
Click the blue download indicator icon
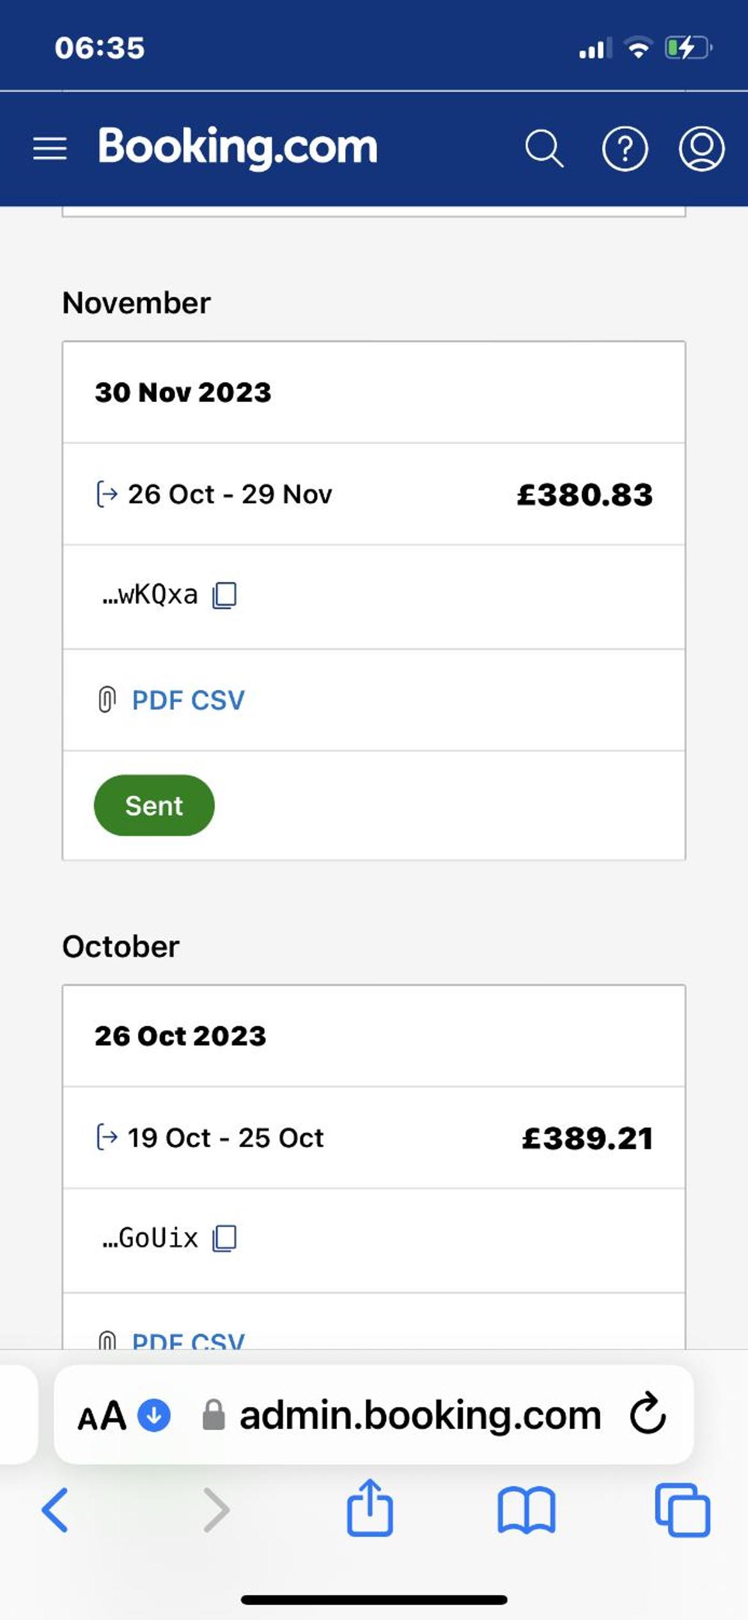(154, 1415)
